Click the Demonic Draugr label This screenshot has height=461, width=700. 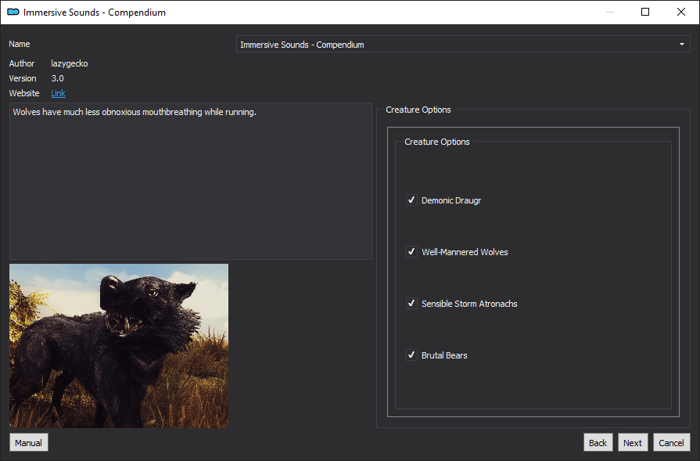[451, 200]
